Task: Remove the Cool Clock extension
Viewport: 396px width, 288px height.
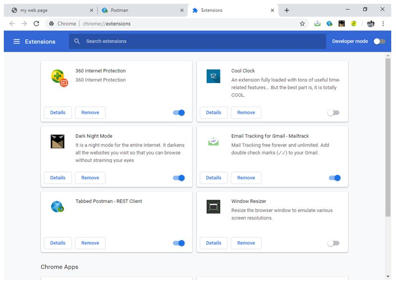Action: click(x=246, y=113)
